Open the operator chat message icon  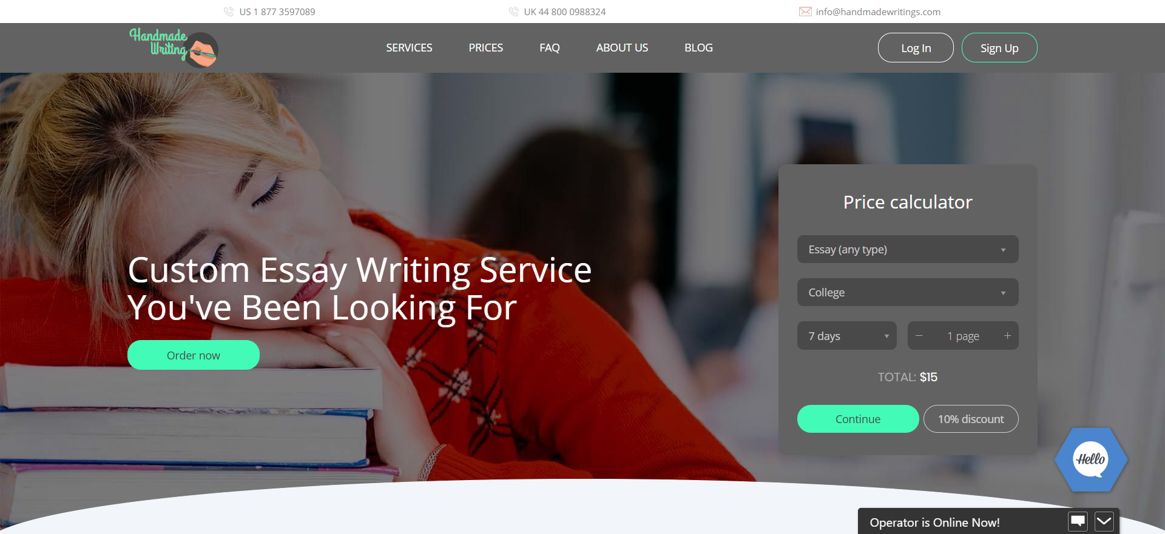(1078, 521)
